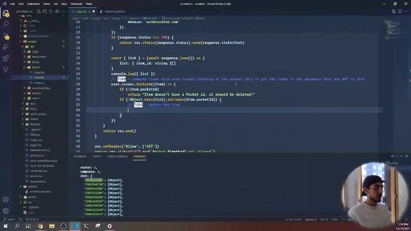Switch to the Debug Console panel tab

(118, 157)
